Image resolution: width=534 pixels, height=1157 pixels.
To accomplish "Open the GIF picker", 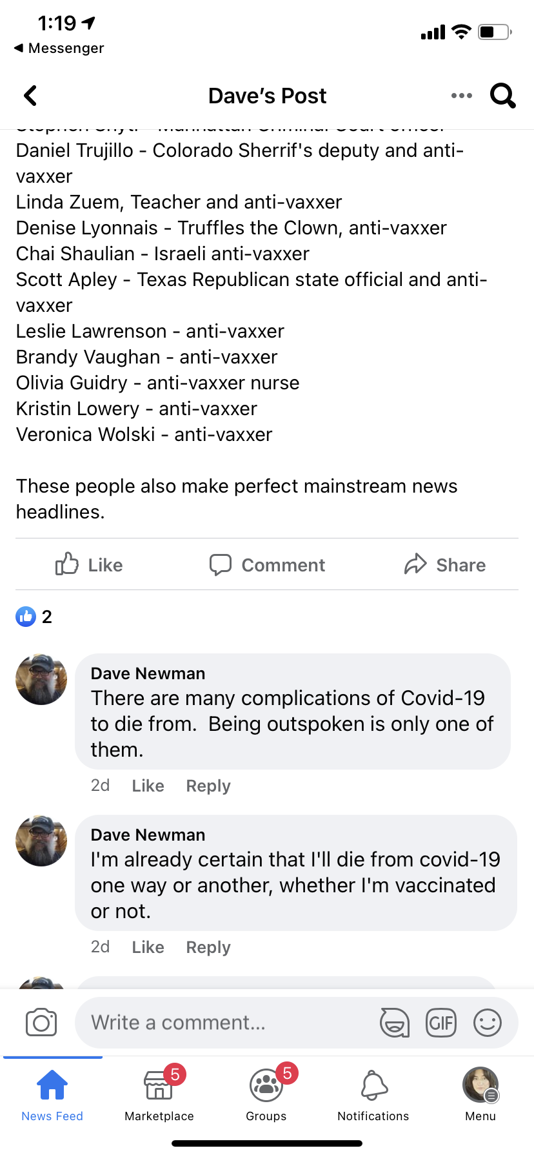I will point(441,1023).
